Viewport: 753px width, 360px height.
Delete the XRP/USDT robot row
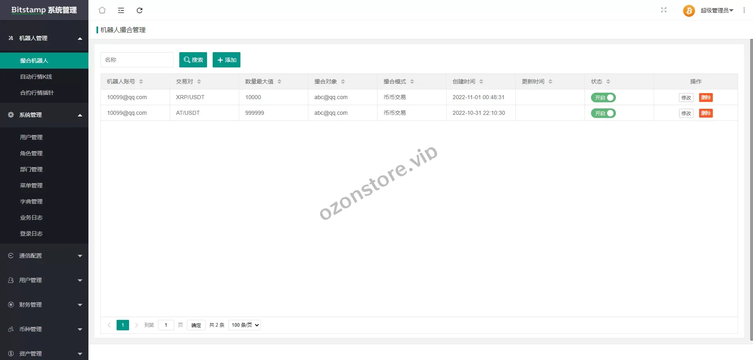[x=706, y=98]
